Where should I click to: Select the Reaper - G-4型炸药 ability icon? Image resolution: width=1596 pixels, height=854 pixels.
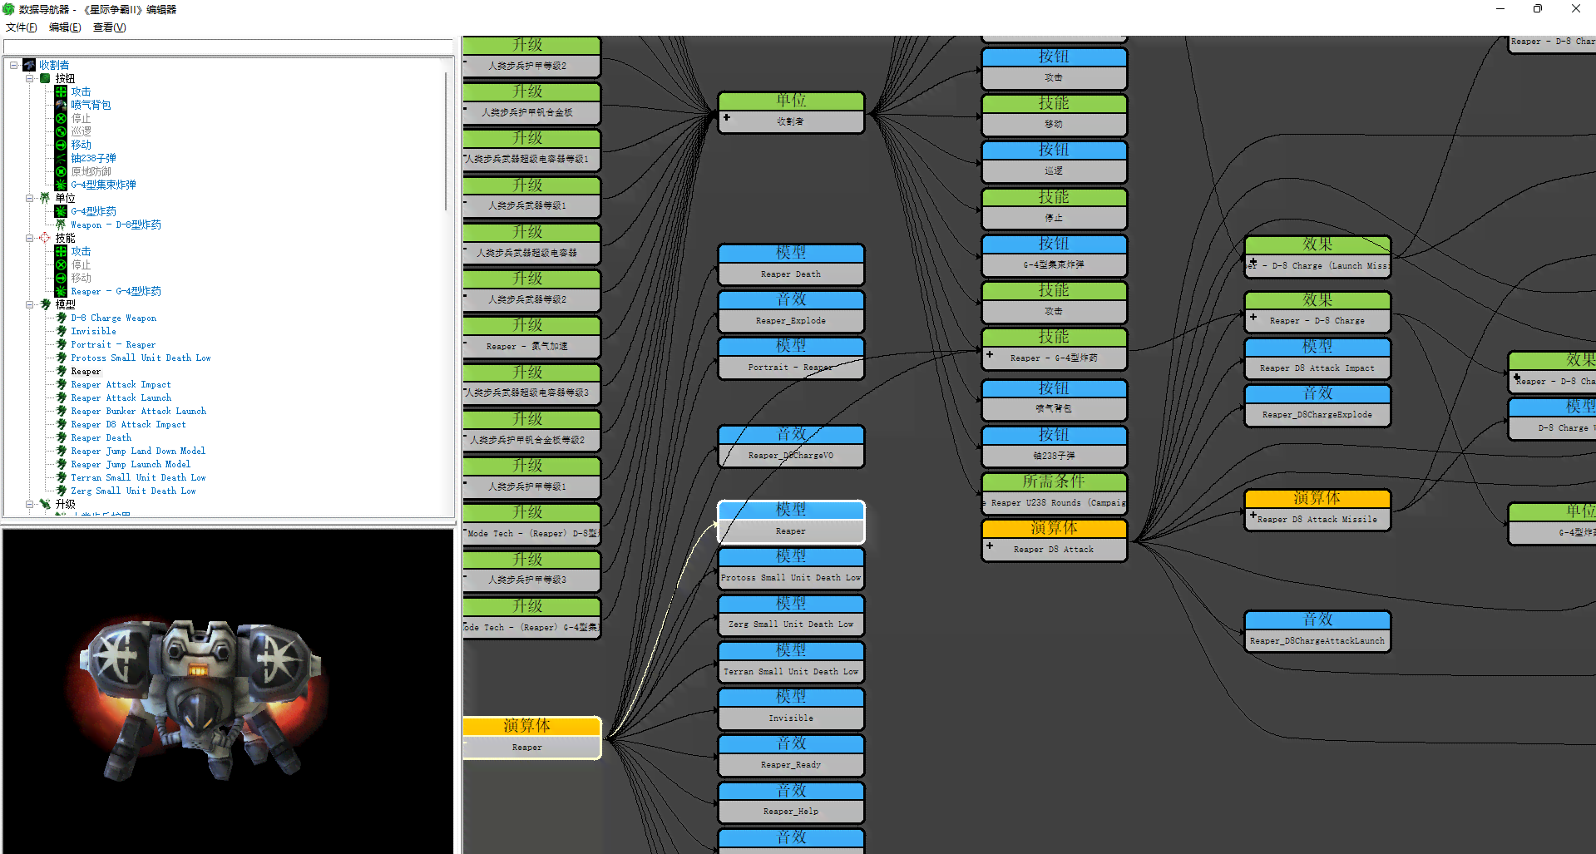click(61, 291)
